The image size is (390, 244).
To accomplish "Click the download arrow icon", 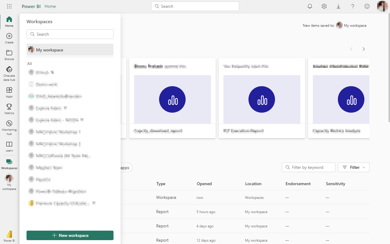I will pos(338,6).
